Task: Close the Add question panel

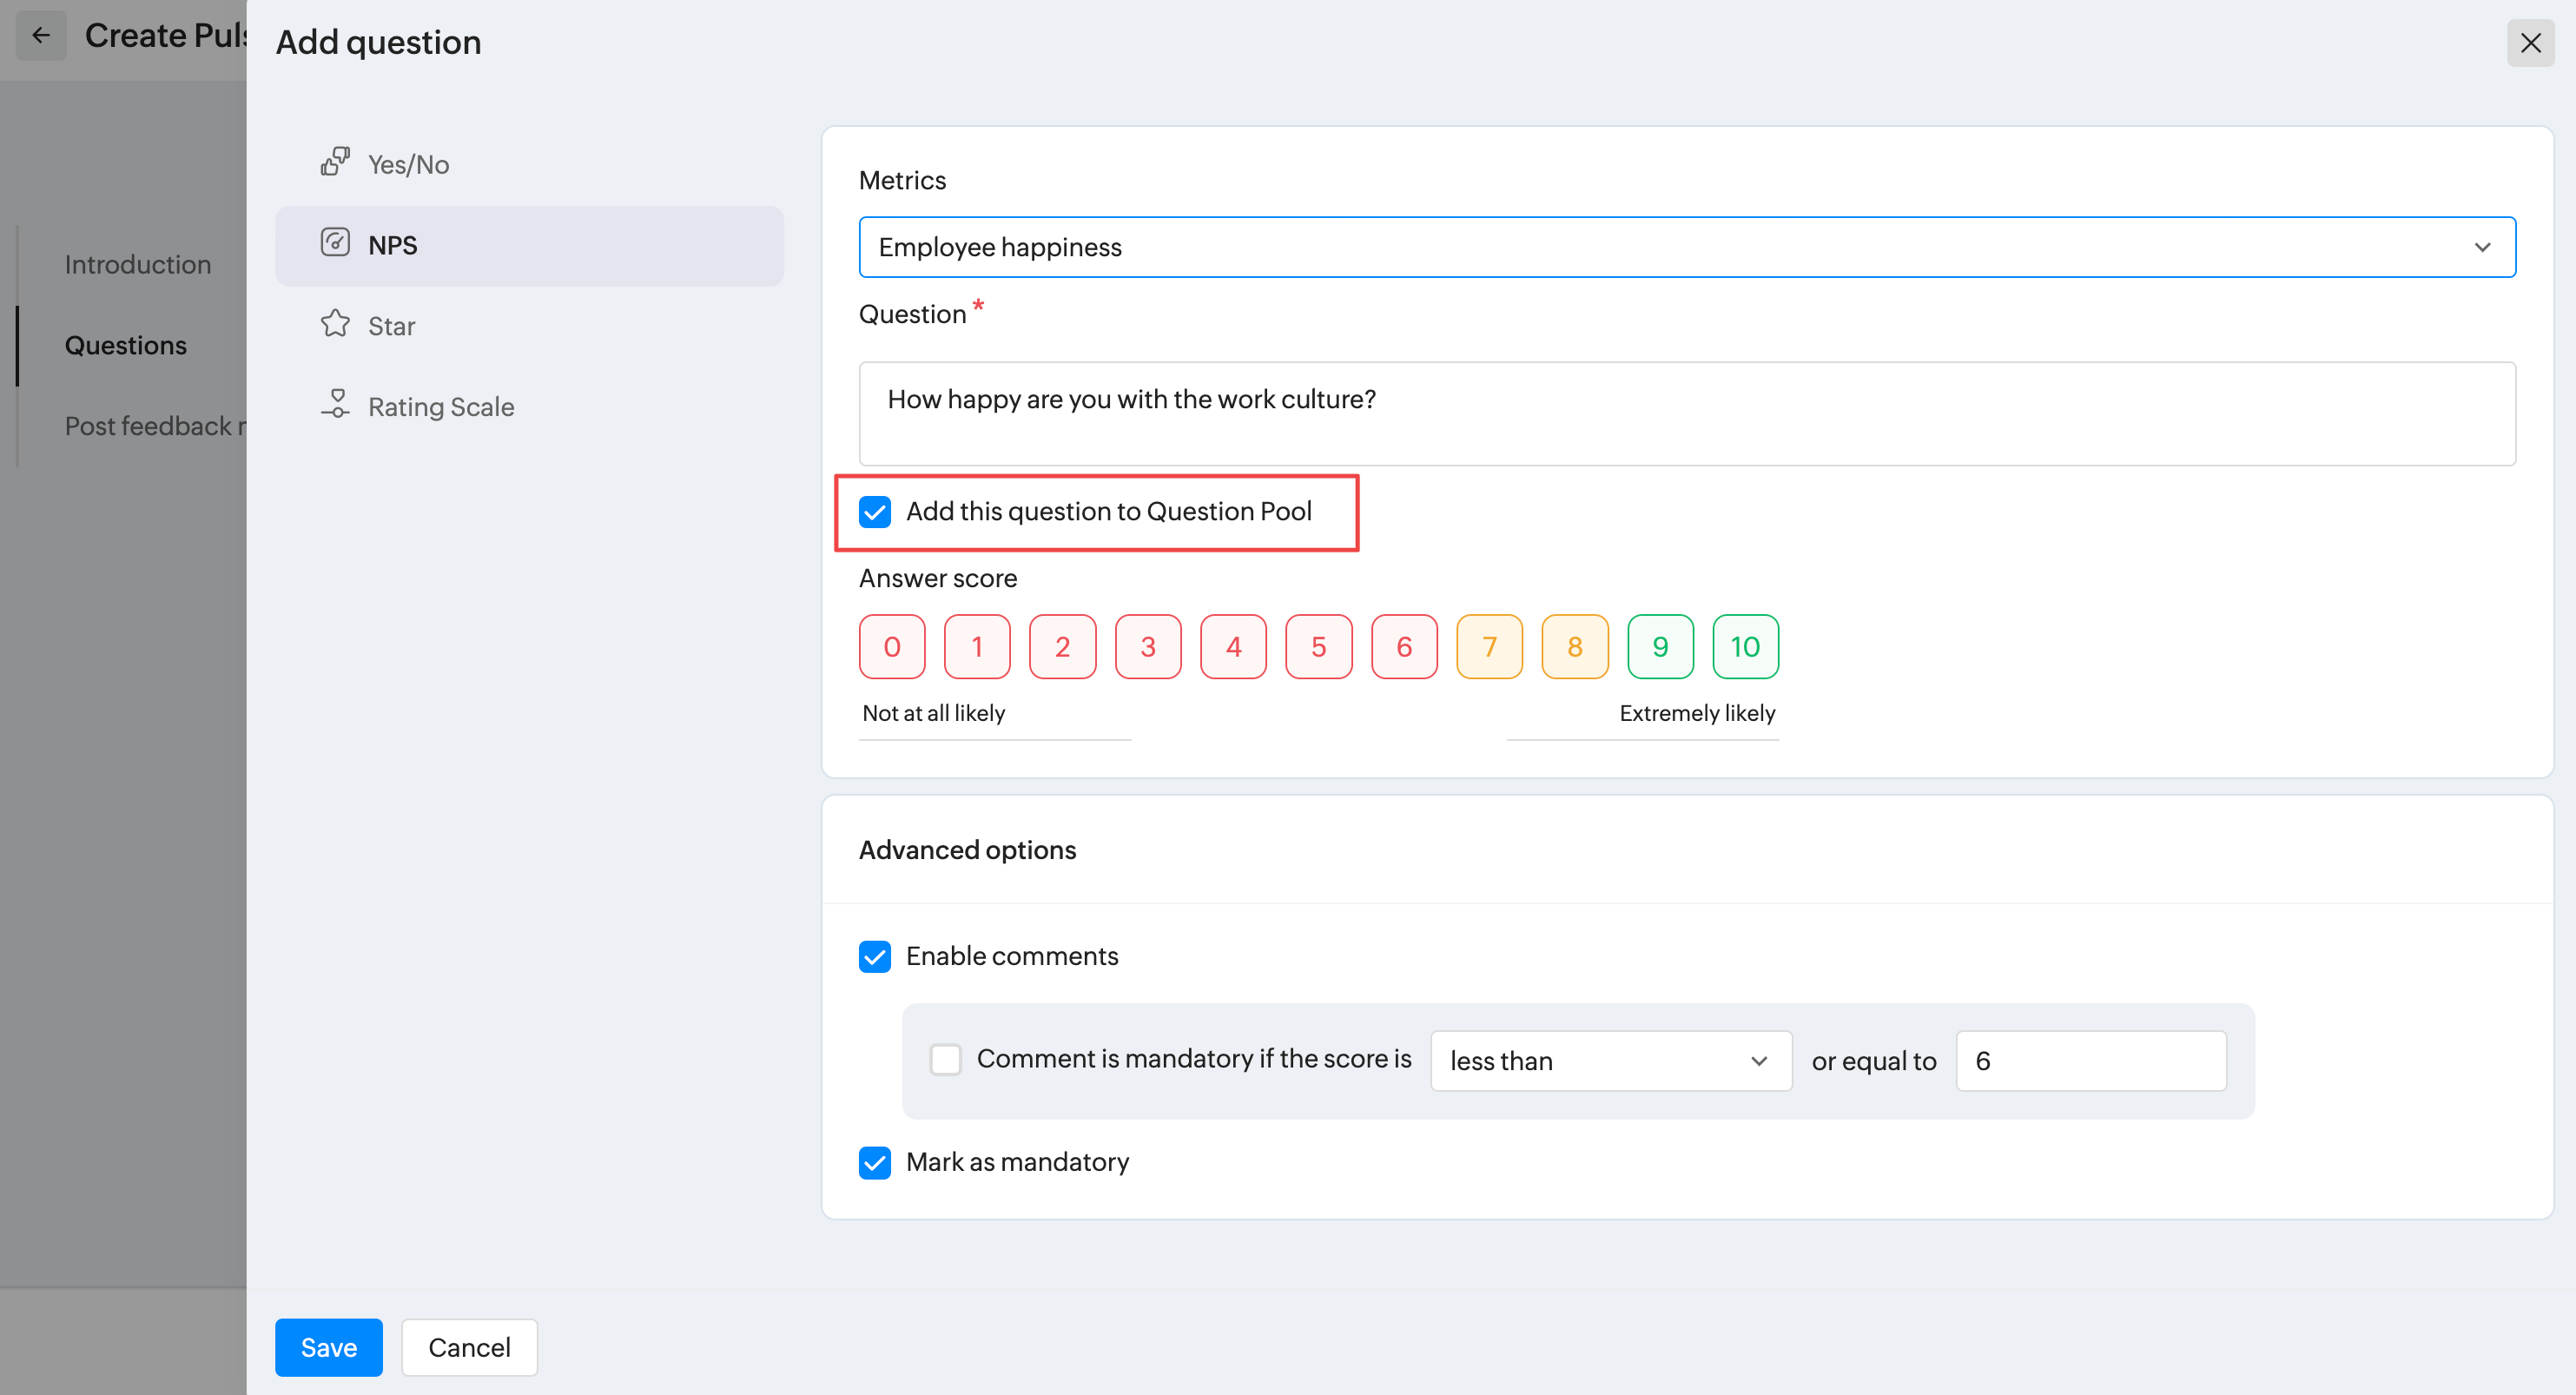Action: [x=2530, y=43]
